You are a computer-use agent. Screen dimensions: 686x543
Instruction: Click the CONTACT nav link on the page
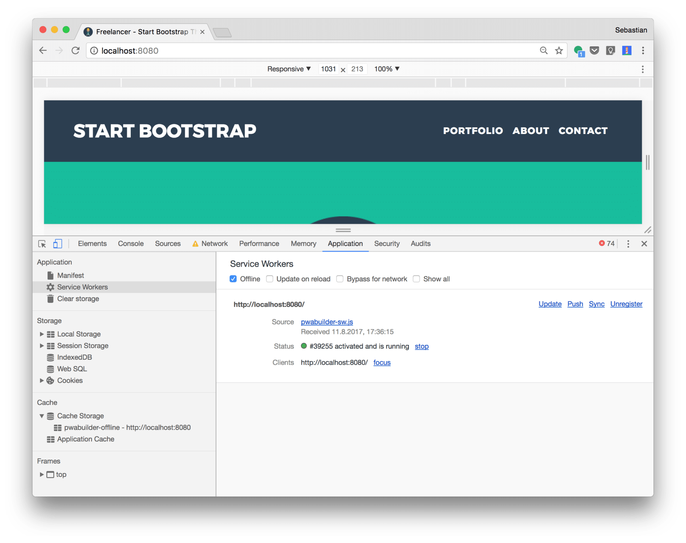pyautogui.click(x=583, y=131)
